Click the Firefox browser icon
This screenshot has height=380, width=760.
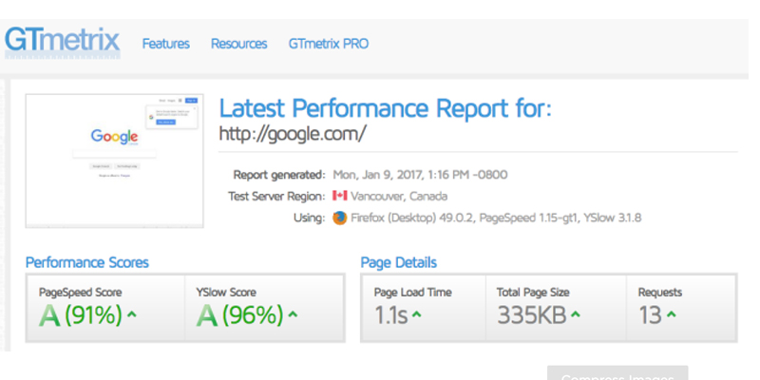(x=340, y=218)
